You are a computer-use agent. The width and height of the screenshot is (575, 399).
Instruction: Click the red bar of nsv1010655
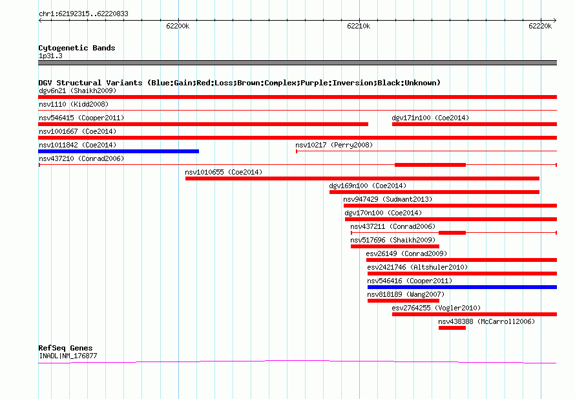coord(362,178)
